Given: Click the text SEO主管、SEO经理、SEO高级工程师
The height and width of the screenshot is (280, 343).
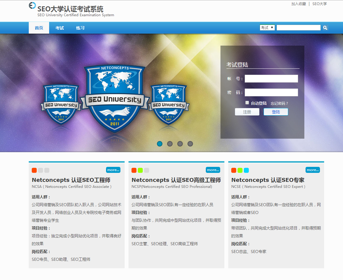Looking at the screenshot, I should coord(165,244).
